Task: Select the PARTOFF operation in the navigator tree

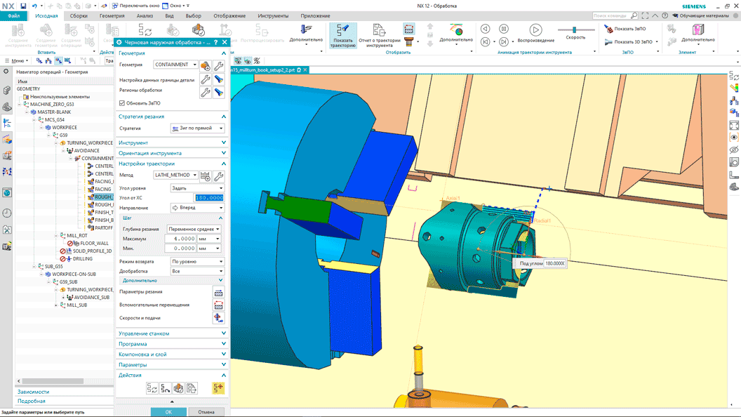Action: pyautogui.click(x=103, y=228)
